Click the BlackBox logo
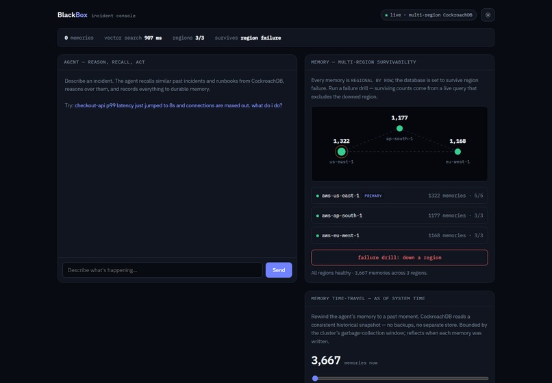 pyautogui.click(x=73, y=15)
